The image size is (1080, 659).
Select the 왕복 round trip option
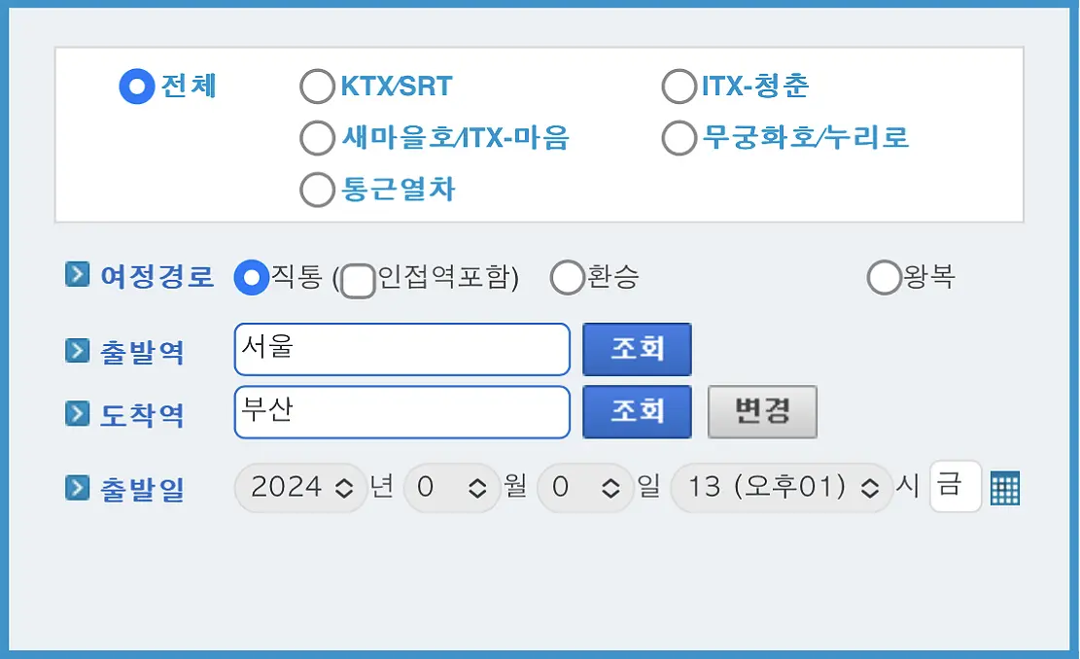point(884,277)
